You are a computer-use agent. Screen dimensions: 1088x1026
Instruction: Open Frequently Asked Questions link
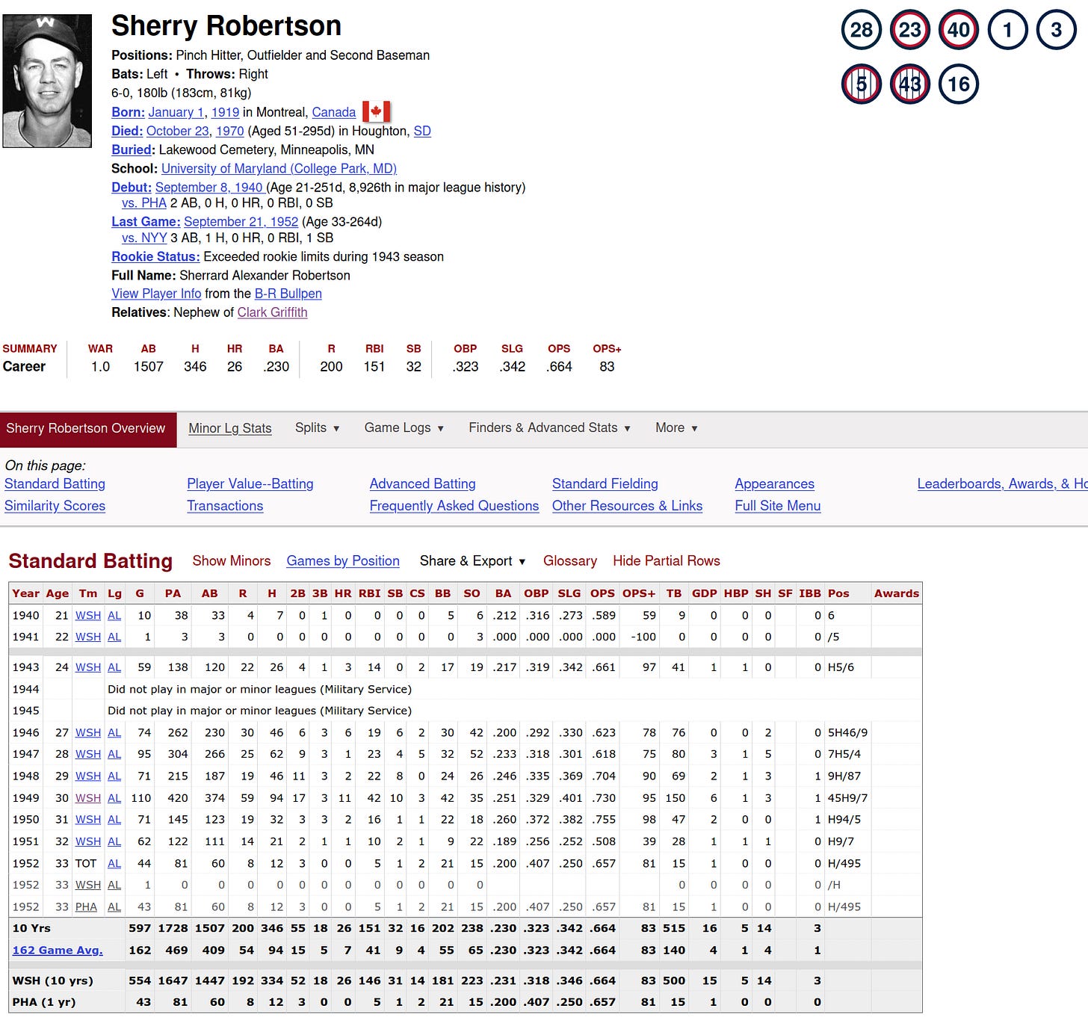click(x=454, y=506)
